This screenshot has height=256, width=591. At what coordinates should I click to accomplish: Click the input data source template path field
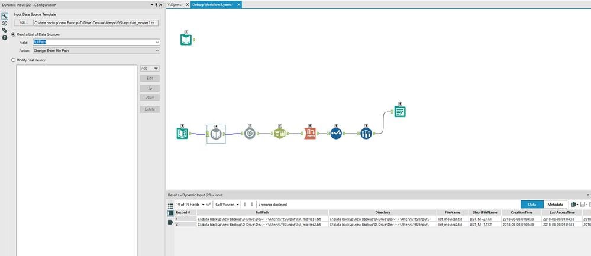coord(96,22)
